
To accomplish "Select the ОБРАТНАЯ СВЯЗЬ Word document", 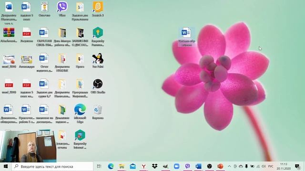I will tap(44, 37).
